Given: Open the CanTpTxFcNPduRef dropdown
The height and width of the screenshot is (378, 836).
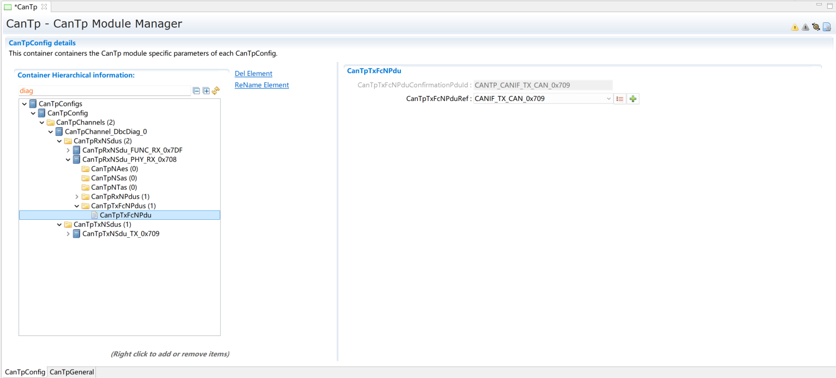Looking at the screenshot, I should (609, 99).
